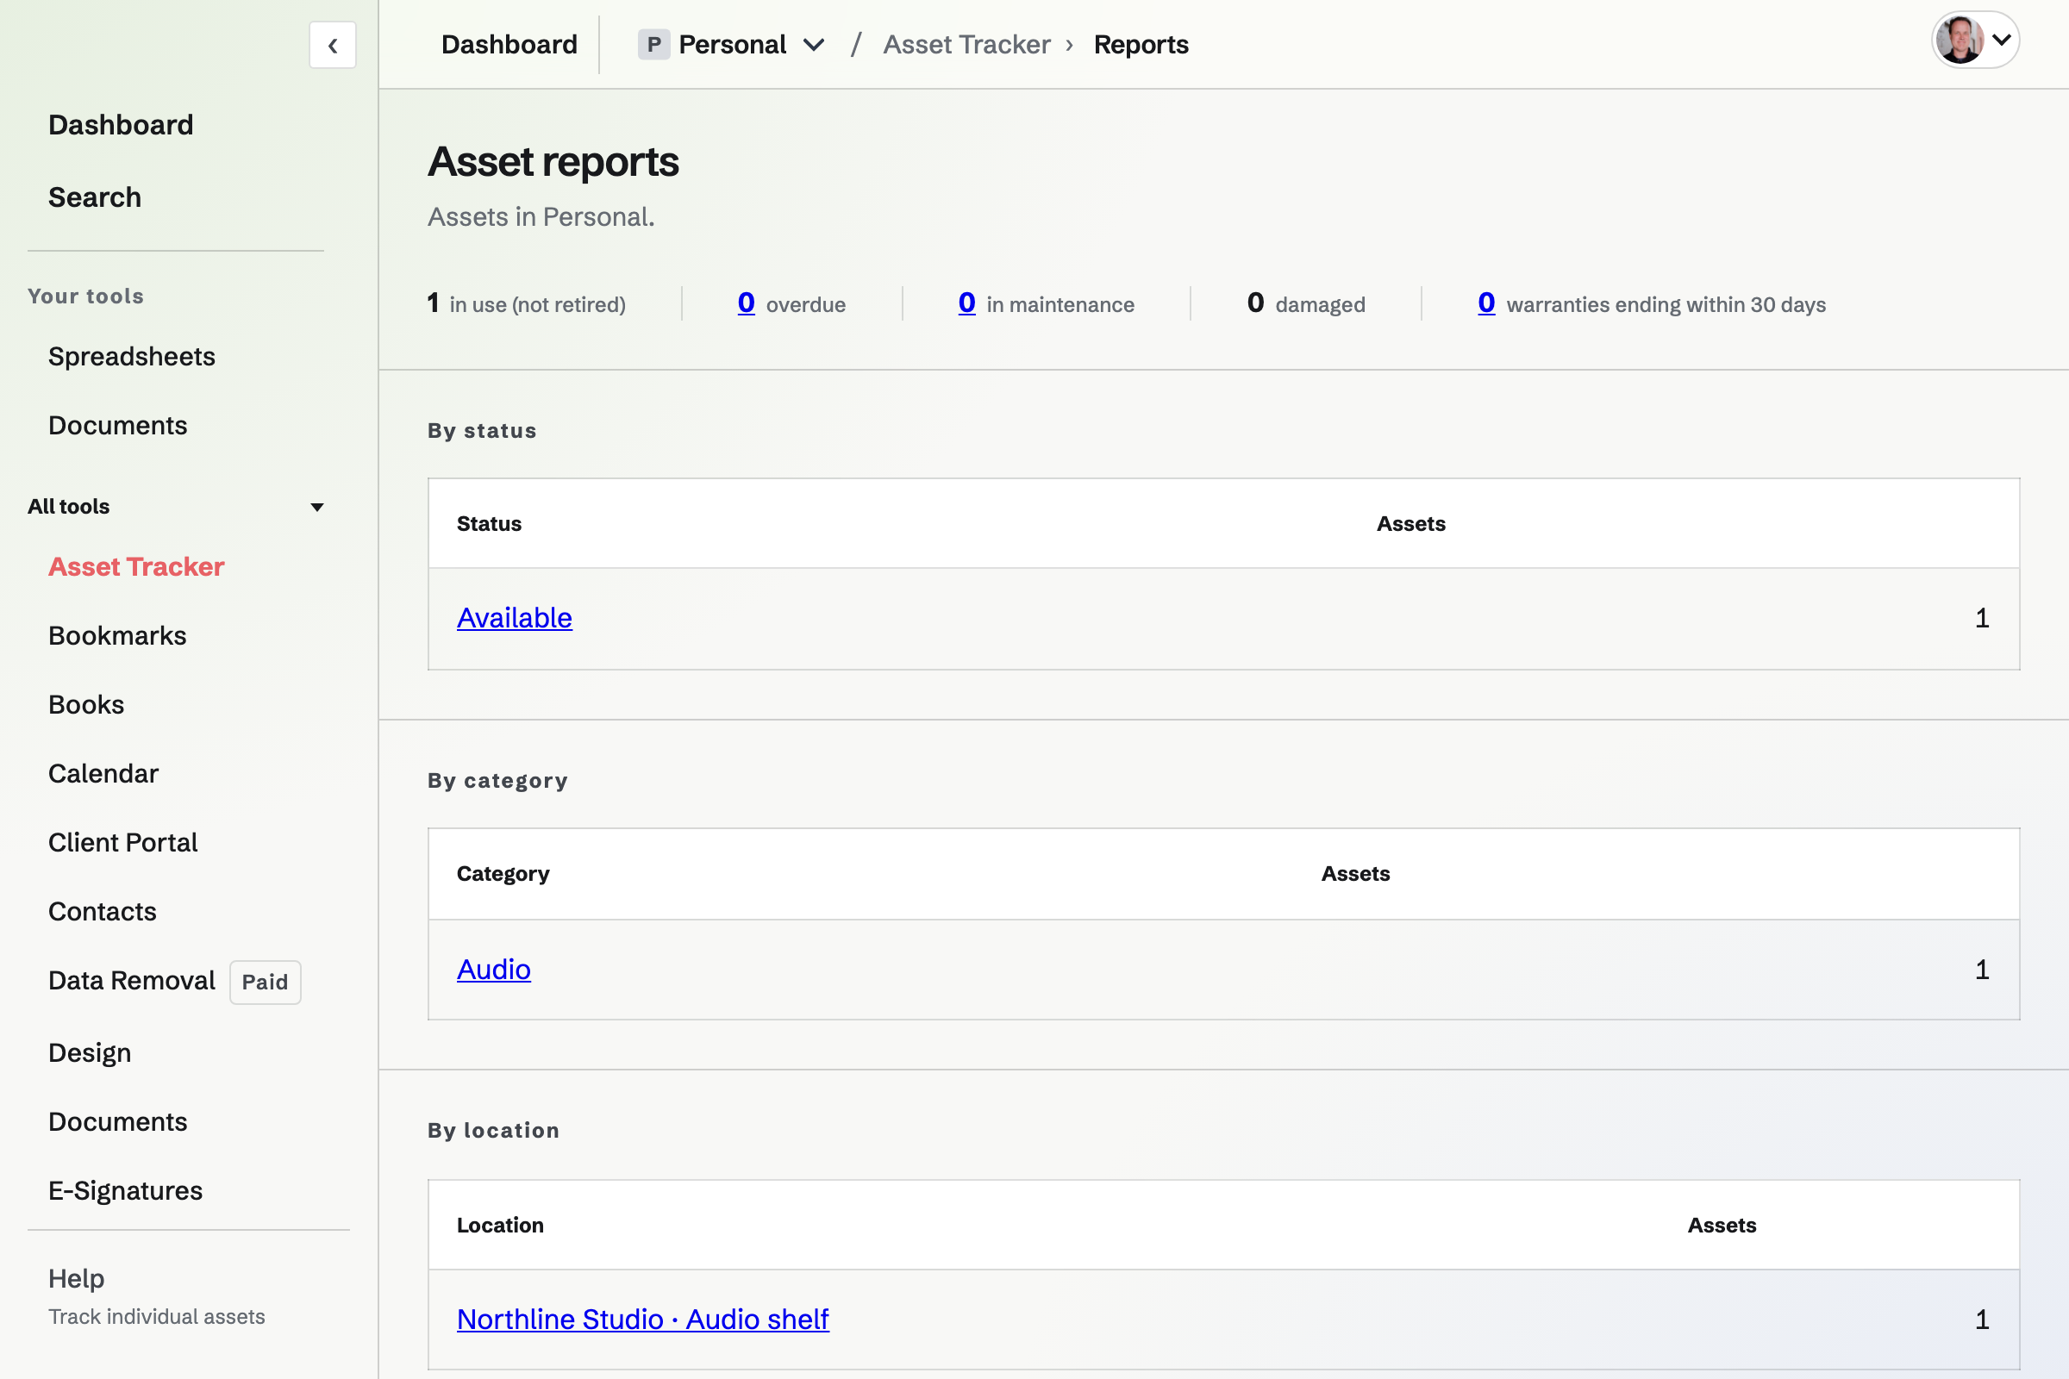This screenshot has width=2069, height=1379.
Task: Click the Paid badge next to Data Removal
Action: (265, 982)
